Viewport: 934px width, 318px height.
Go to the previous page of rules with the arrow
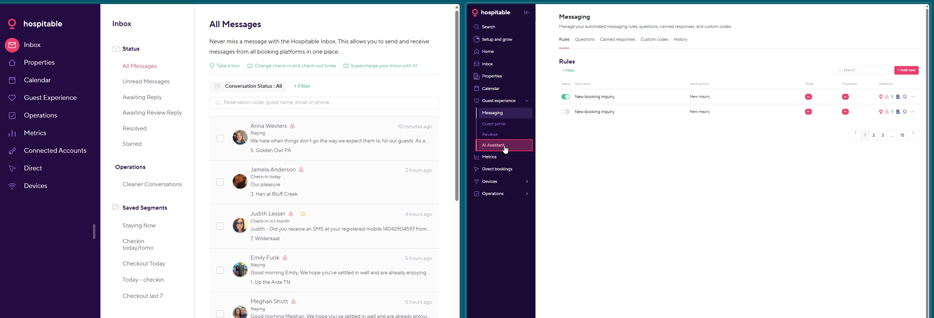pyautogui.click(x=855, y=133)
